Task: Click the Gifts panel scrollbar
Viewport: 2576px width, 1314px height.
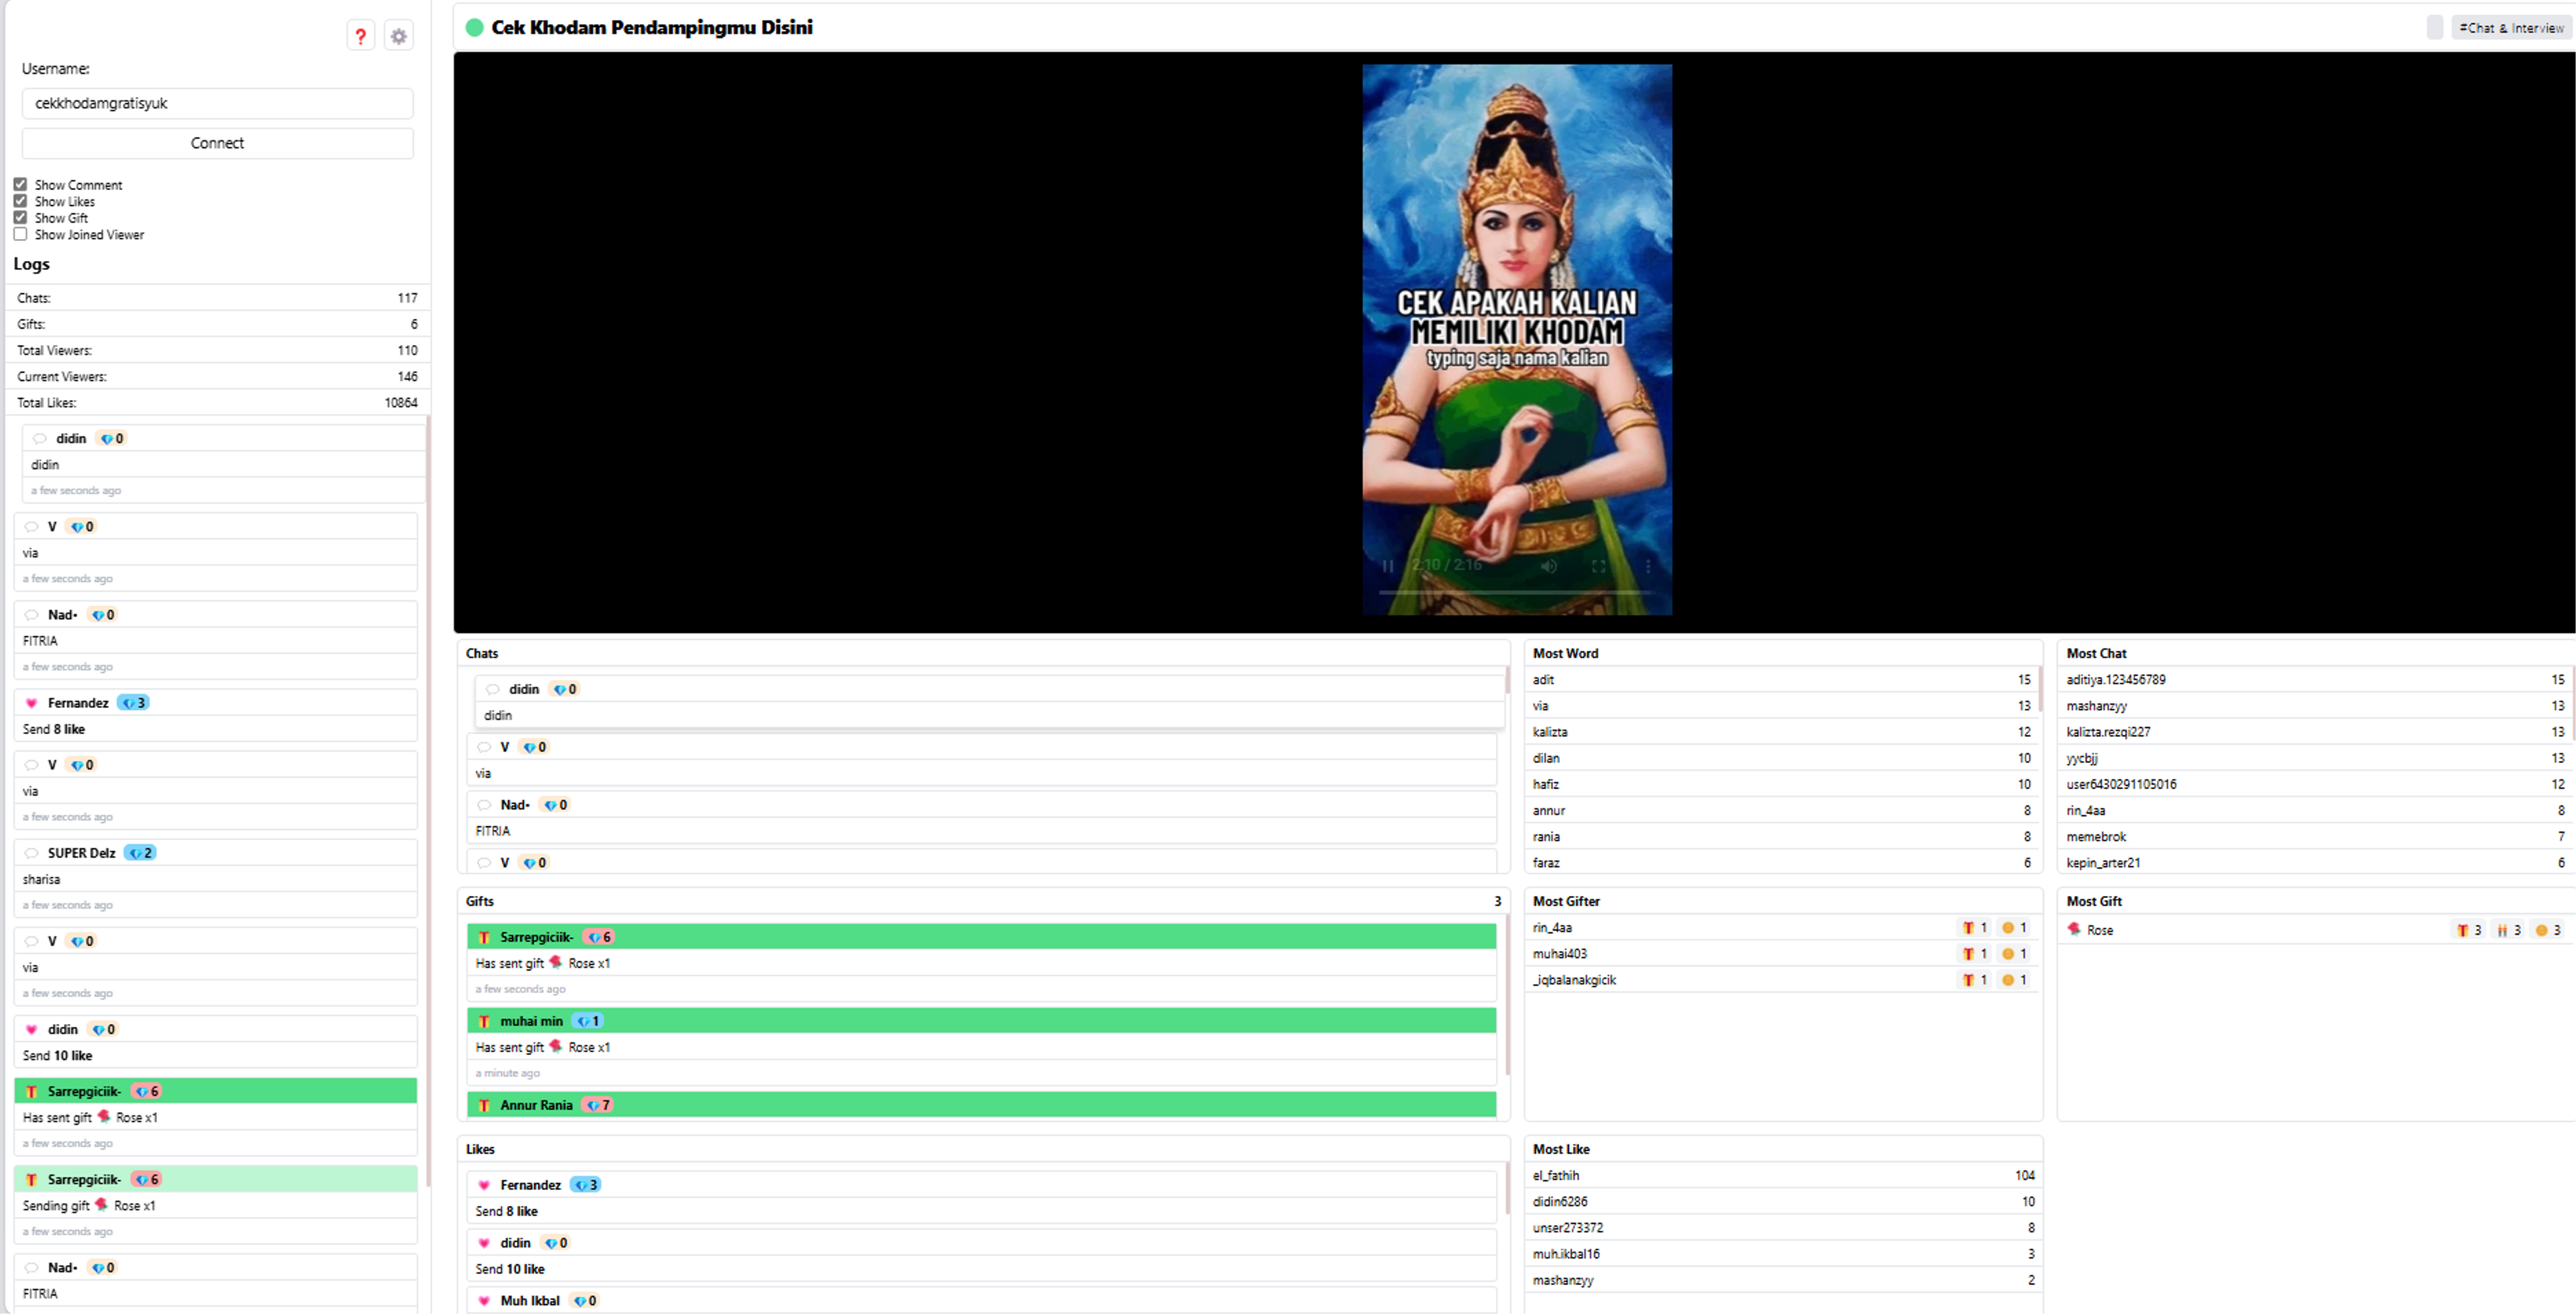Action: coord(1507,996)
